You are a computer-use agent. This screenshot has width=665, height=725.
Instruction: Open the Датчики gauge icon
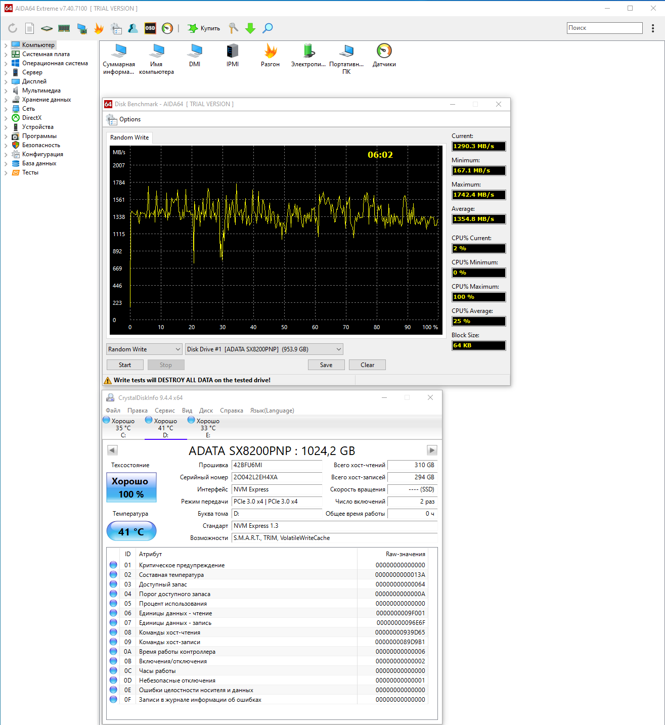[x=384, y=56]
